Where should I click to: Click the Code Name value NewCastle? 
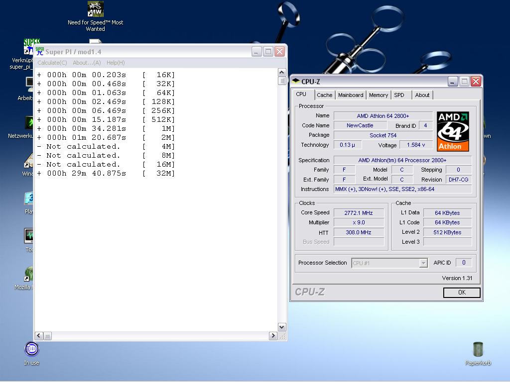[360, 125]
